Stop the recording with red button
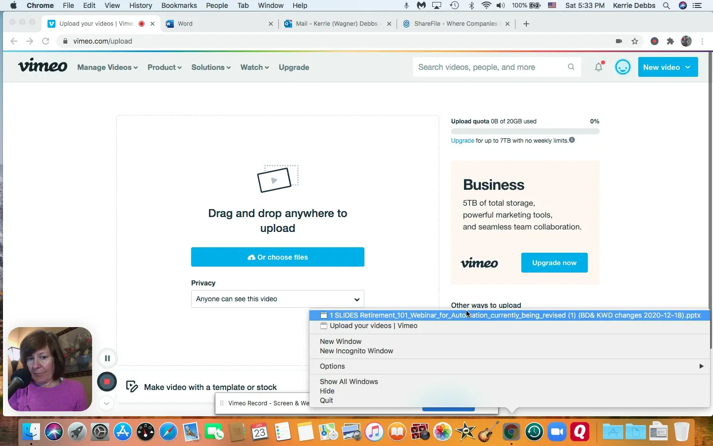 pyautogui.click(x=107, y=382)
